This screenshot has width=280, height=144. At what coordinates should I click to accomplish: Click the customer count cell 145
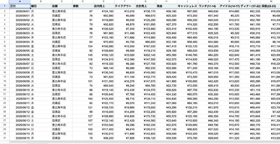(x=83, y=55)
